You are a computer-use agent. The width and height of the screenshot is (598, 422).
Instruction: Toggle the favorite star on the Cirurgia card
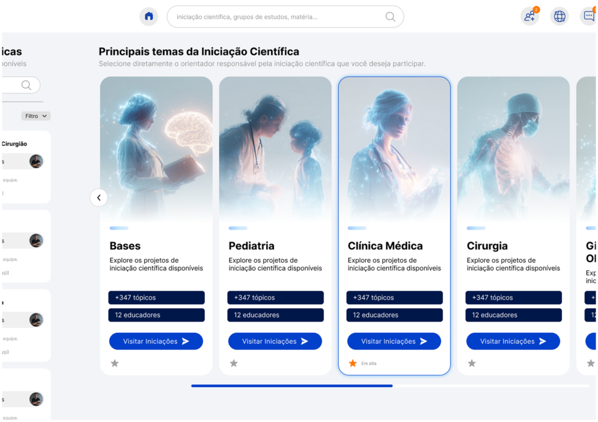pos(472,363)
